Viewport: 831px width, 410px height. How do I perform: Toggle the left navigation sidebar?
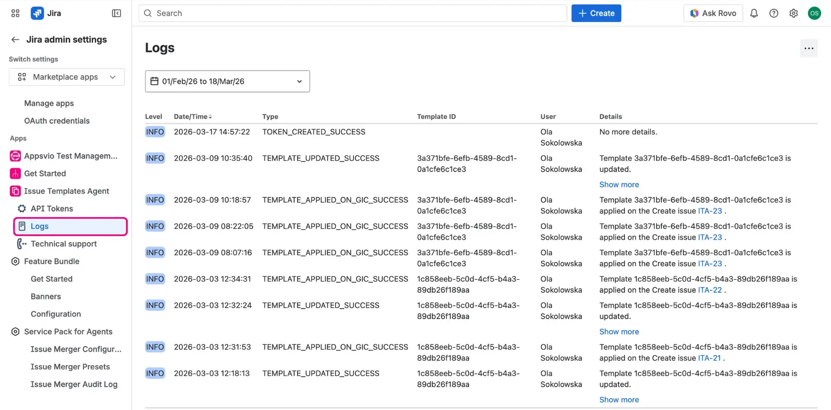click(x=116, y=13)
